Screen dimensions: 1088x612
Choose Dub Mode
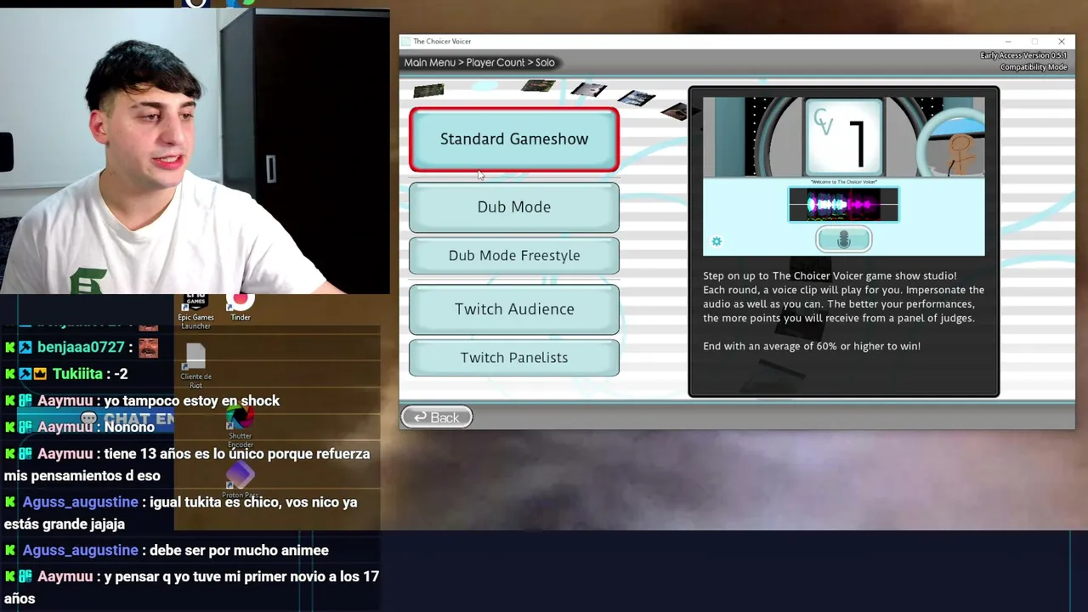[514, 207]
